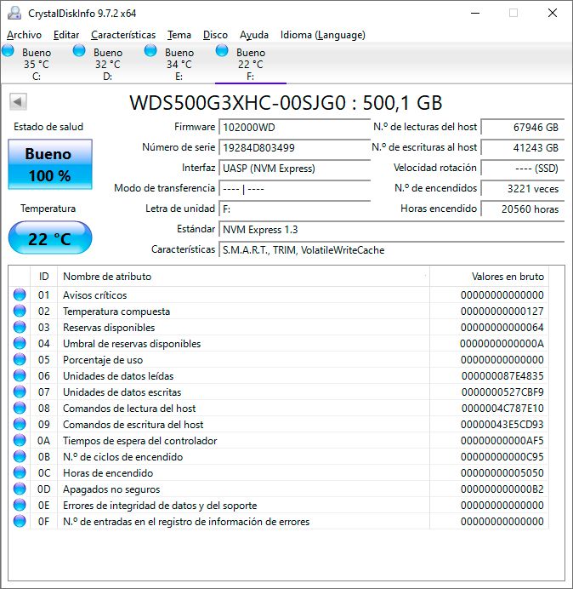This screenshot has height=589, width=573.
Task: Open the Características menu
Action: [123, 35]
